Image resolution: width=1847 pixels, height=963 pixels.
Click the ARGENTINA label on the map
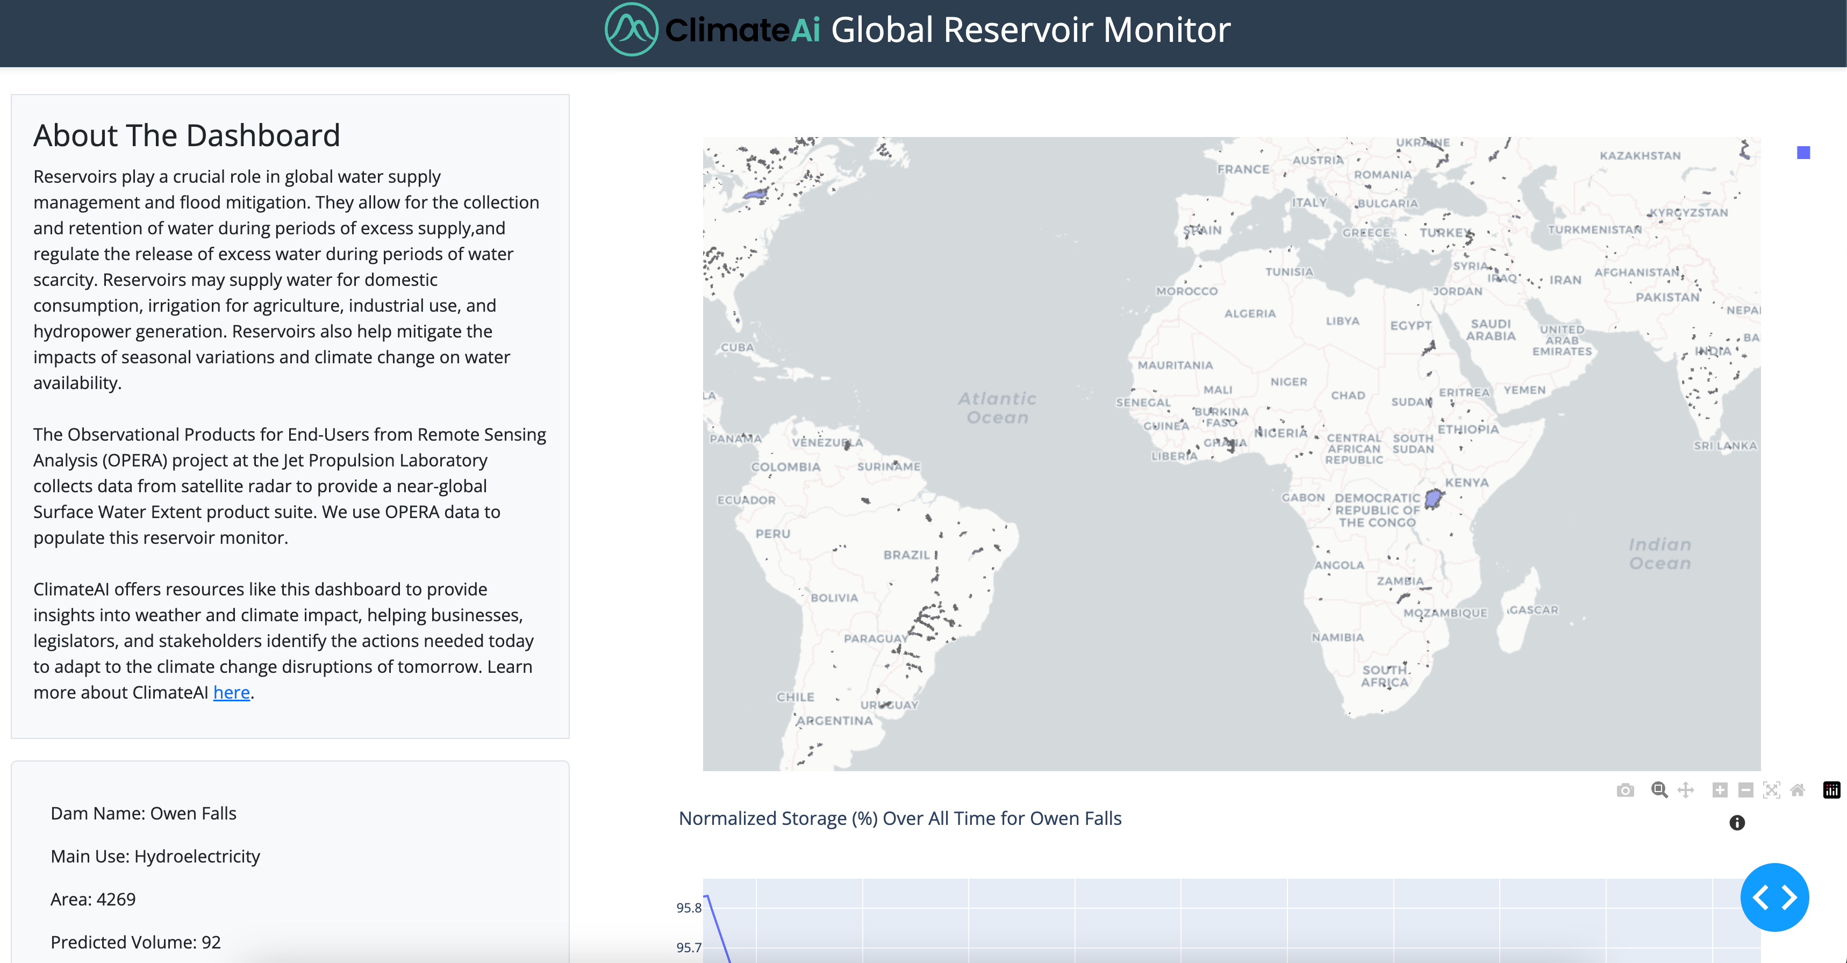(835, 721)
